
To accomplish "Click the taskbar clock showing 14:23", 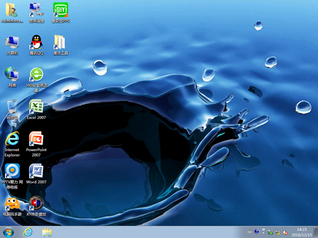I will [301, 232].
